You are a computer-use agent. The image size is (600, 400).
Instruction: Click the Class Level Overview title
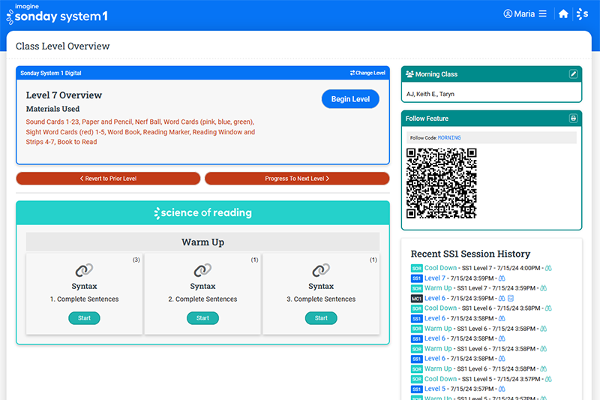pyautogui.click(x=63, y=47)
